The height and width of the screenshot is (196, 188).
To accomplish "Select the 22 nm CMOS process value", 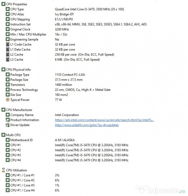I will coord(83,90).
